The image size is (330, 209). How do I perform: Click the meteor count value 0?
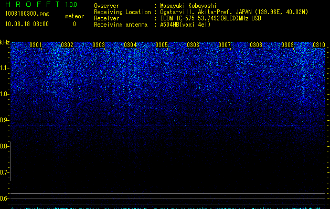click(74, 24)
